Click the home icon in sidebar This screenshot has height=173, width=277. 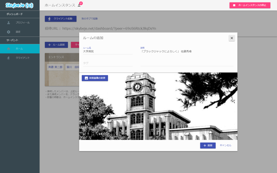tap(8, 49)
